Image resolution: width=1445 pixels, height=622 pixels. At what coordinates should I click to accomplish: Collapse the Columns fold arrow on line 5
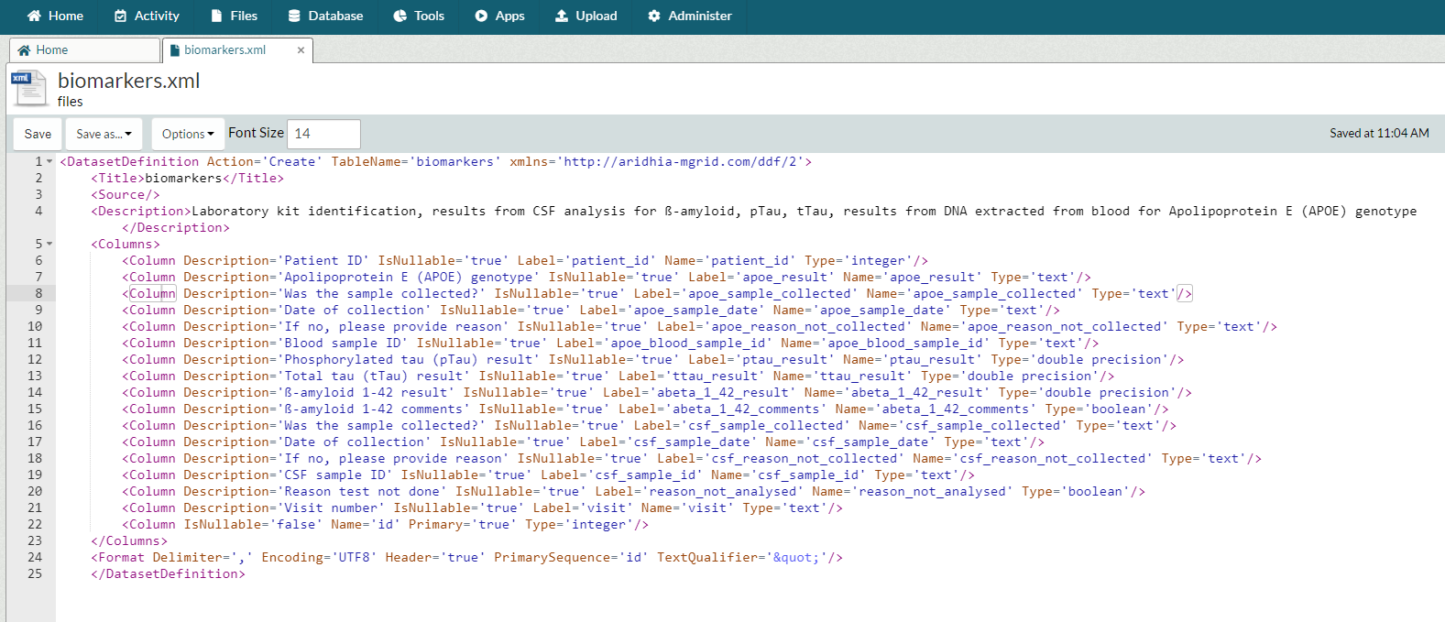49,245
